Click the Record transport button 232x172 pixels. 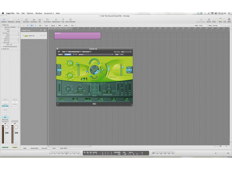click(x=78, y=153)
